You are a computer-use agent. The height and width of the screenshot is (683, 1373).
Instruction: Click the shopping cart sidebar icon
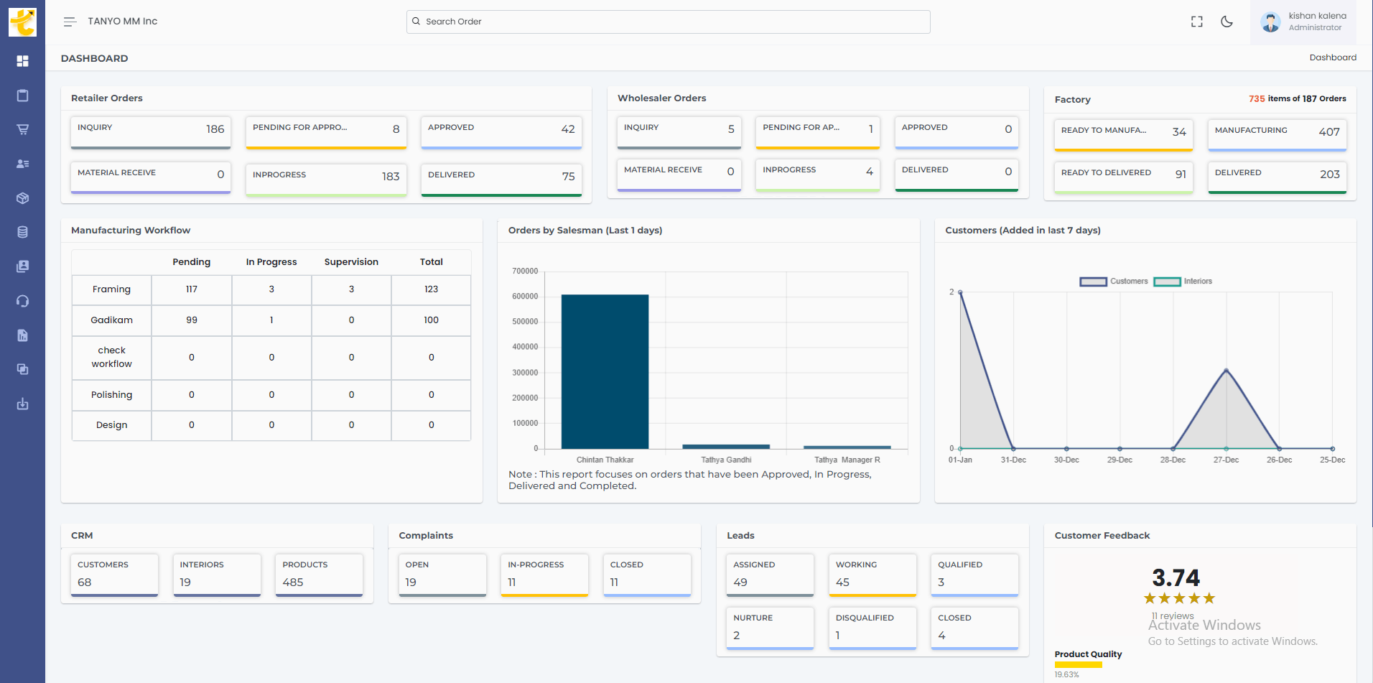point(22,129)
